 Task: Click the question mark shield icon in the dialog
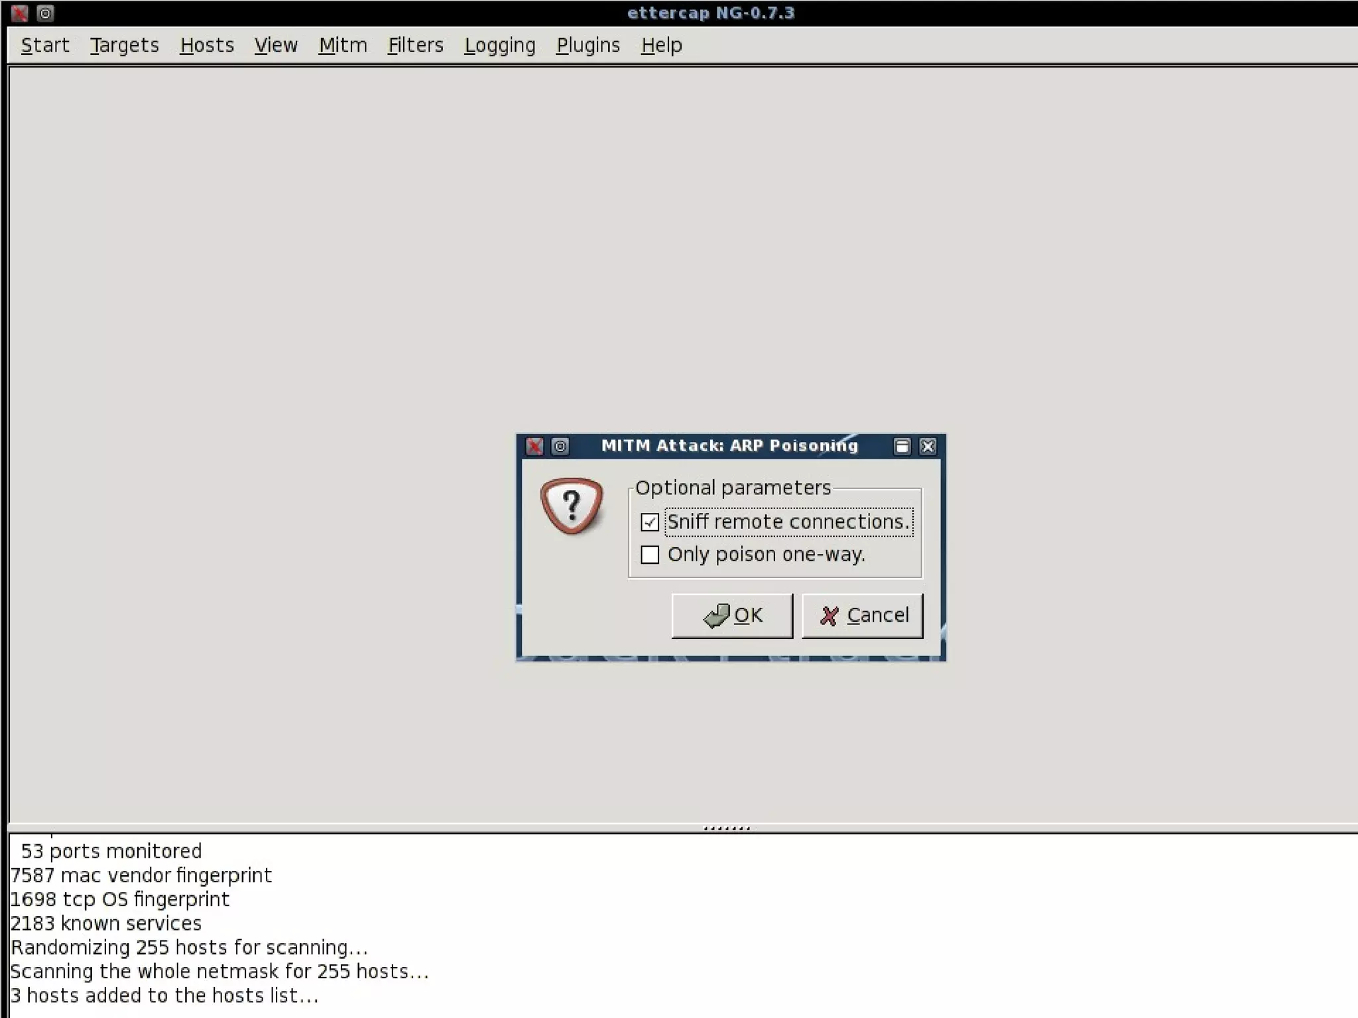tap(572, 506)
